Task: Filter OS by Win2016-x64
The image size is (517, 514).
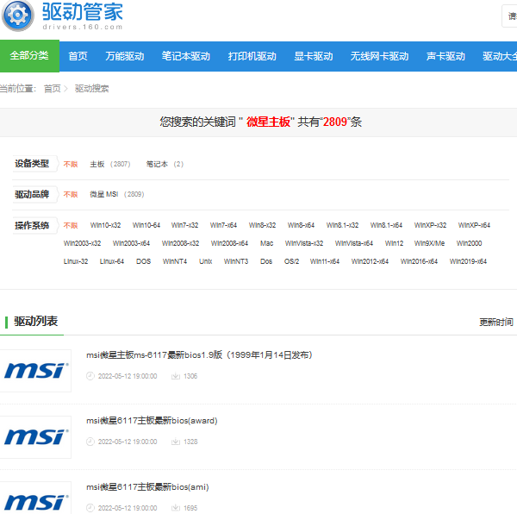Action: point(419,261)
